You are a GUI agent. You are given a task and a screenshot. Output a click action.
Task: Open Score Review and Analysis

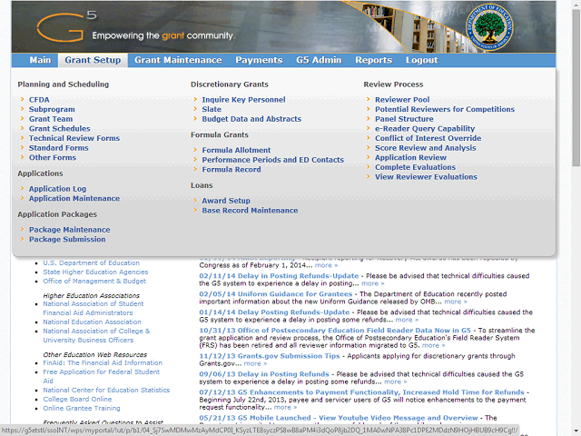coord(426,148)
